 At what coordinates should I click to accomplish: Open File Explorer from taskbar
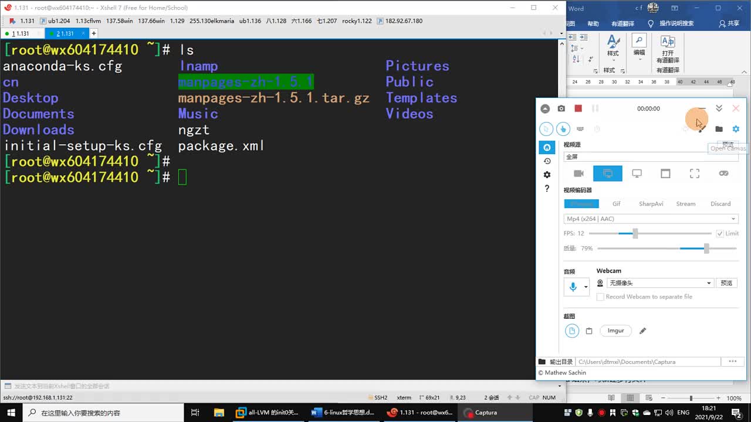tap(218, 413)
